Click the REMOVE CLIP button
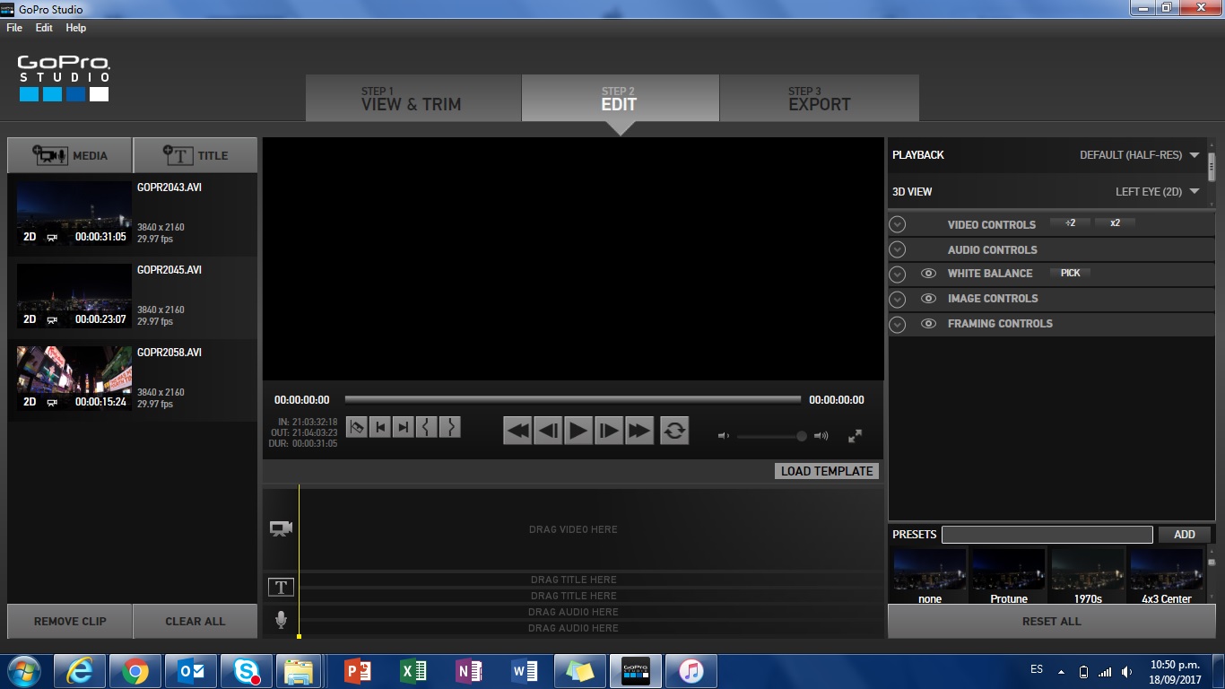 (70, 621)
